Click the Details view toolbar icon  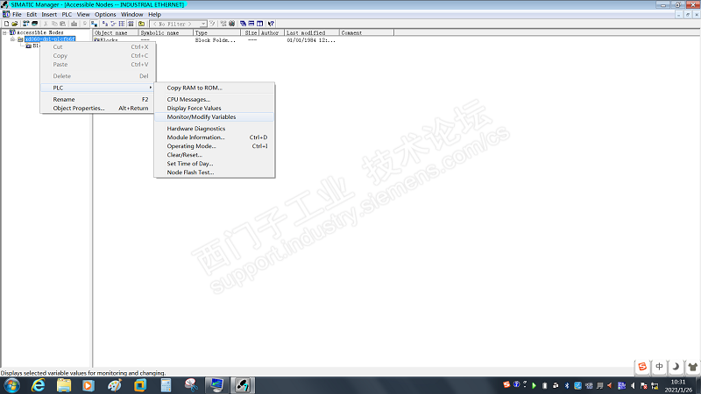(131, 24)
